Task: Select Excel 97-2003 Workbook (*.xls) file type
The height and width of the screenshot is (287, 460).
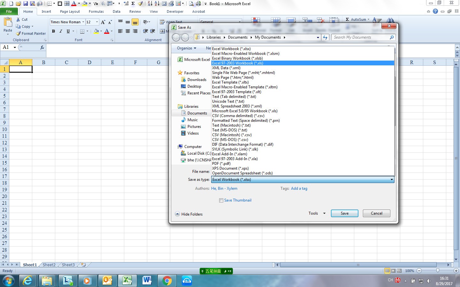Action: point(303,63)
